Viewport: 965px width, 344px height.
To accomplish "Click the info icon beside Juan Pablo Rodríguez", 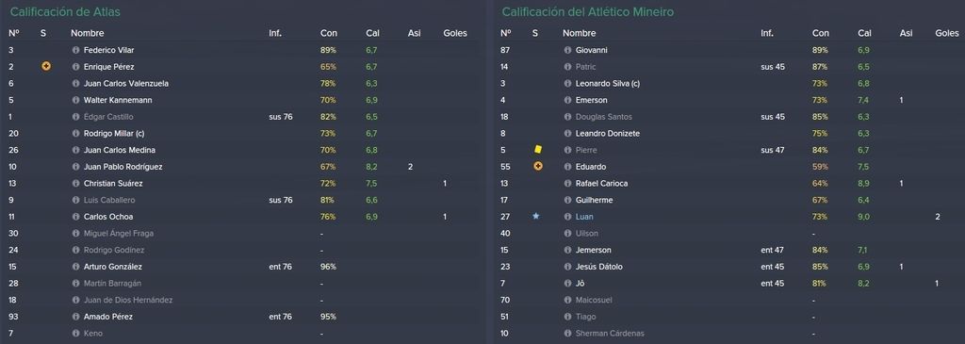I will coord(75,167).
